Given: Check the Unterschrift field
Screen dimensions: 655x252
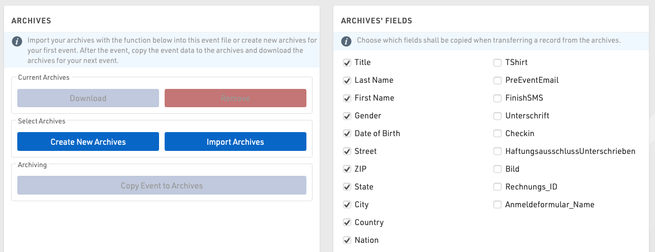Looking at the screenshot, I should [x=497, y=116].
